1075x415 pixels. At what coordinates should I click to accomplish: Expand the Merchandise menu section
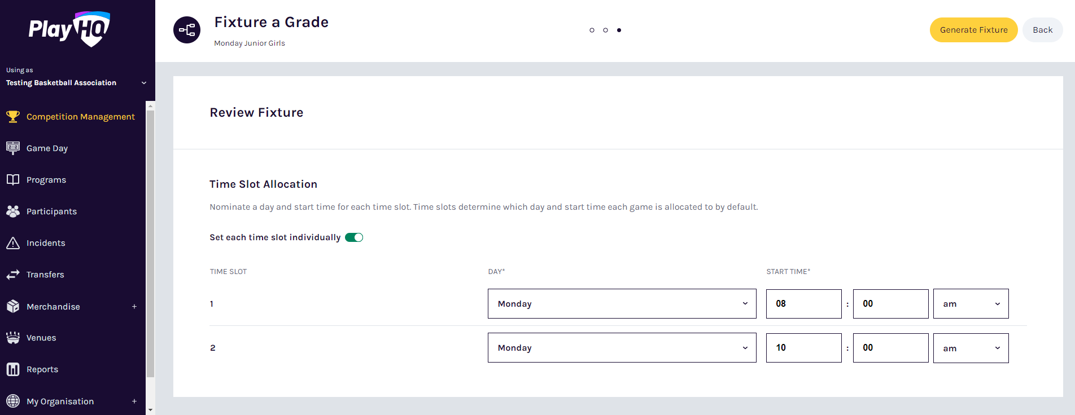coord(134,307)
